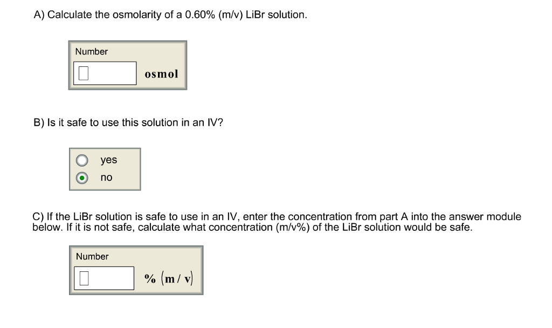This screenshot has width=552, height=328.
Task: Click the first line of the part C instructions
Action: 277,217
